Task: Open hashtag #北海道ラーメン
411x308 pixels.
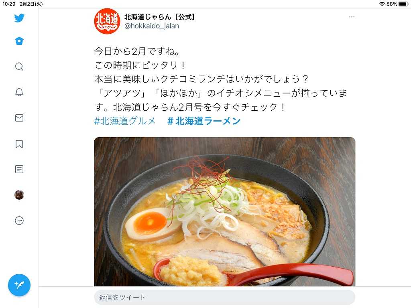Action: point(203,121)
